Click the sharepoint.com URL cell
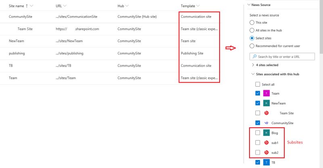The width and height of the screenshot is (323, 168). [x=77, y=29]
